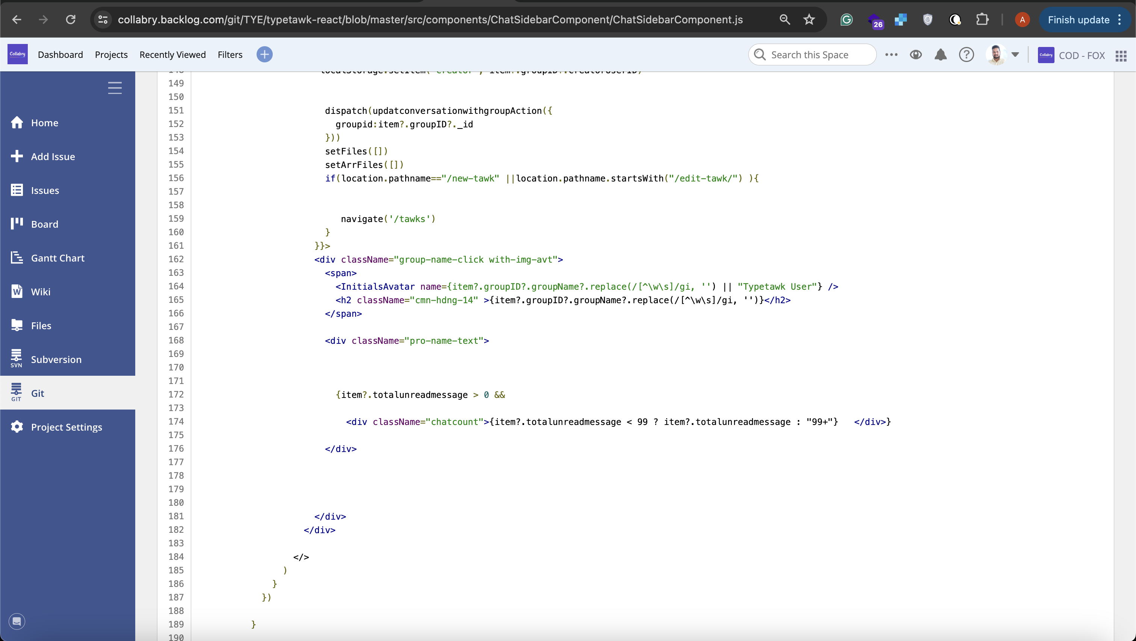Open Issues in the sidebar
Screen dimensions: 1136x641
pos(68,190)
